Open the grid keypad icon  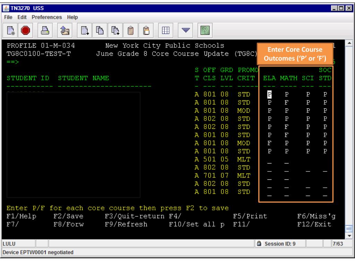pos(165,30)
